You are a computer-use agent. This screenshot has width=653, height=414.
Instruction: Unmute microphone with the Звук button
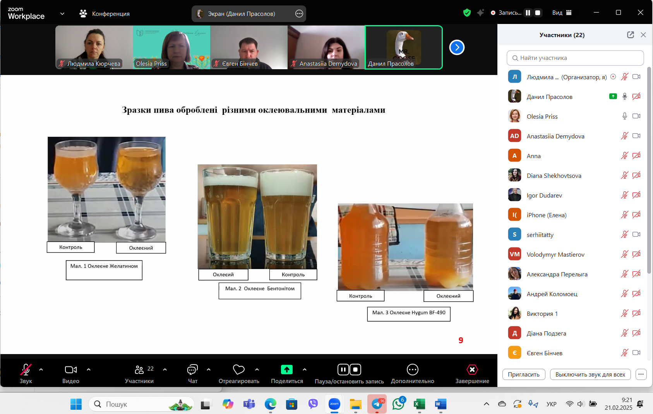click(x=26, y=370)
